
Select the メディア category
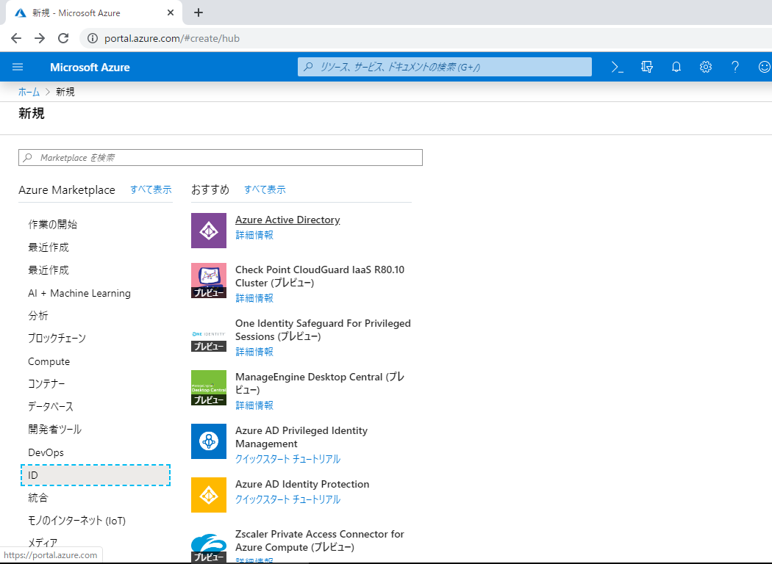[x=43, y=543]
